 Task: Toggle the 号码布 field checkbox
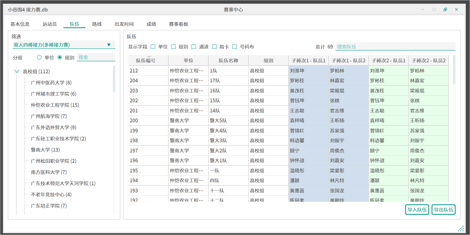pyautogui.click(x=235, y=47)
